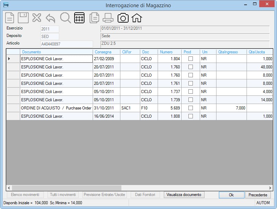Click the Visualizza documento button

pos(184,195)
